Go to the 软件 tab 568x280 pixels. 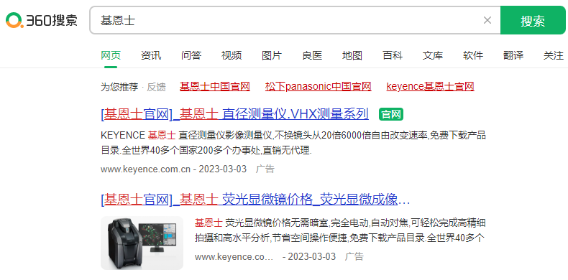click(x=472, y=55)
